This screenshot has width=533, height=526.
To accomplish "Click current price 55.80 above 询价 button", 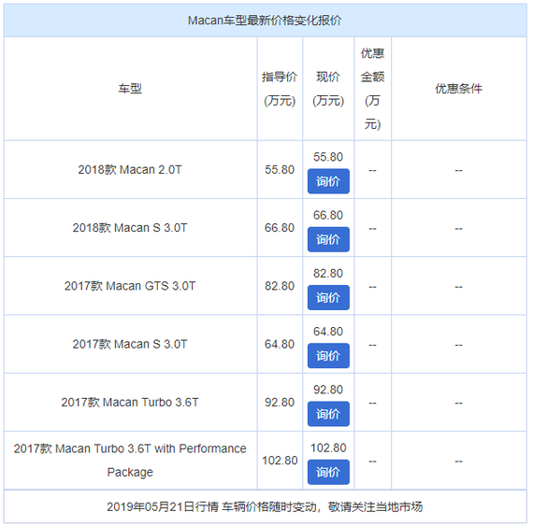I will point(328,157).
